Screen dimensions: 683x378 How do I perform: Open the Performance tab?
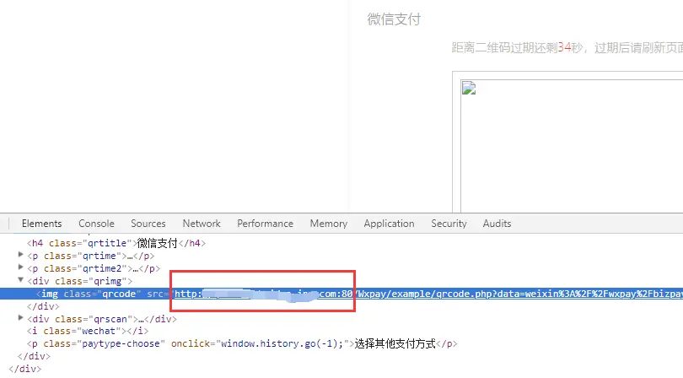(x=265, y=224)
